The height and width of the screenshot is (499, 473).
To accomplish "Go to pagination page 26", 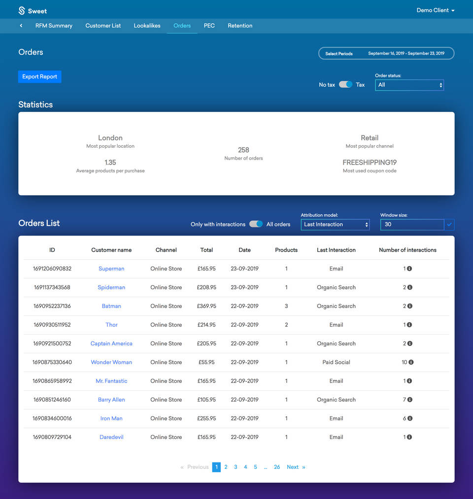I will point(277,467).
